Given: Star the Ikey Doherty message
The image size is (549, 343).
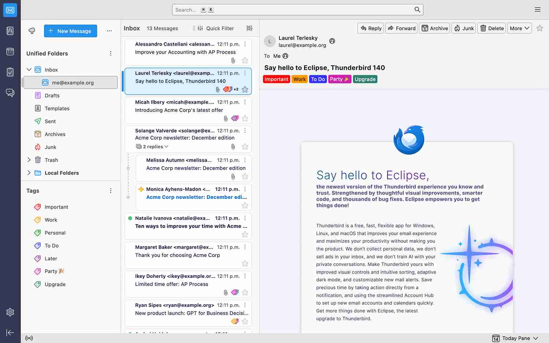Looking at the screenshot, I should coord(245,293).
